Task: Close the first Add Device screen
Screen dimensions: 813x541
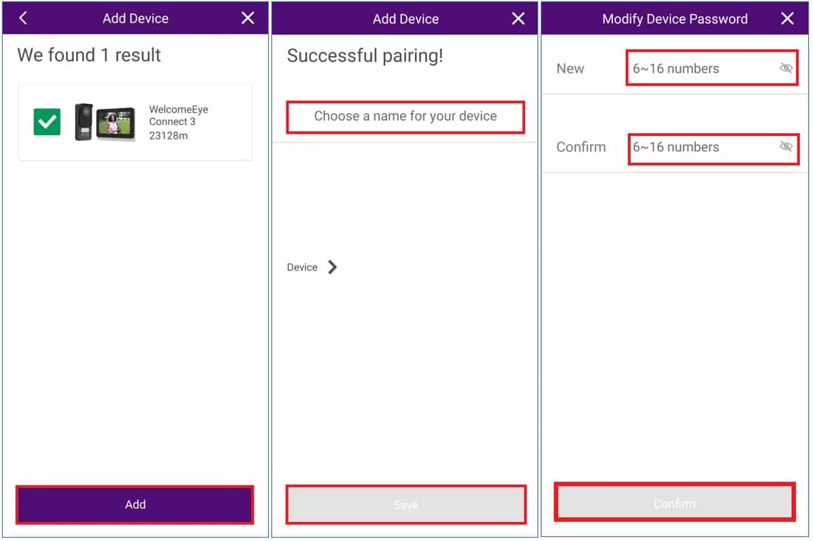Action: (x=248, y=18)
